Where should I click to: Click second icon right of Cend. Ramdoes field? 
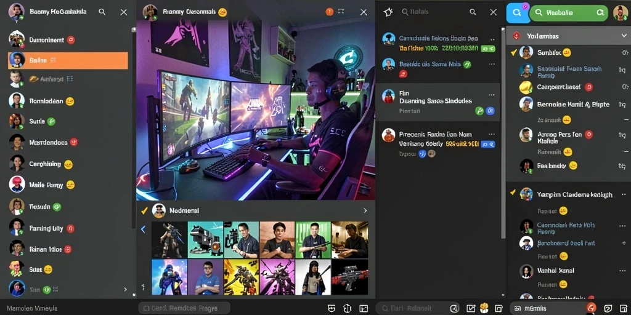coord(348,308)
